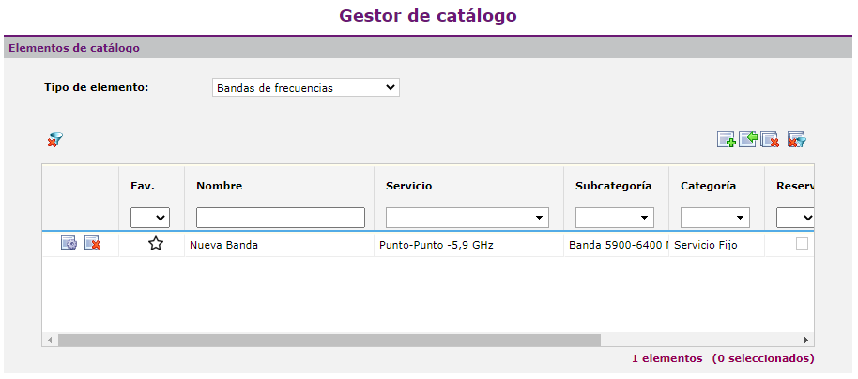The image size is (858, 379).
Task: Click the scroll left arrow of the table
Action: coord(49,340)
